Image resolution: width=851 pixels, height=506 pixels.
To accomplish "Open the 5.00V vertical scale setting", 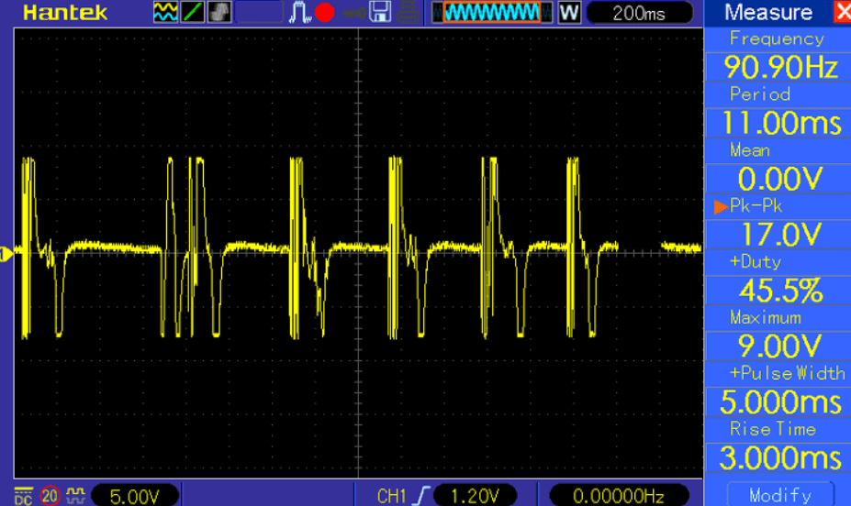I will (134, 495).
